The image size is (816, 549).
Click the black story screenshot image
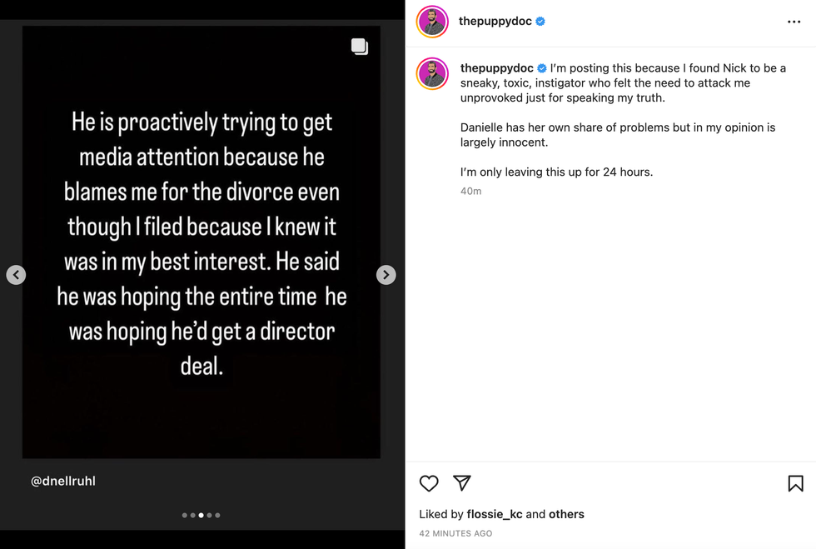click(200, 242)
